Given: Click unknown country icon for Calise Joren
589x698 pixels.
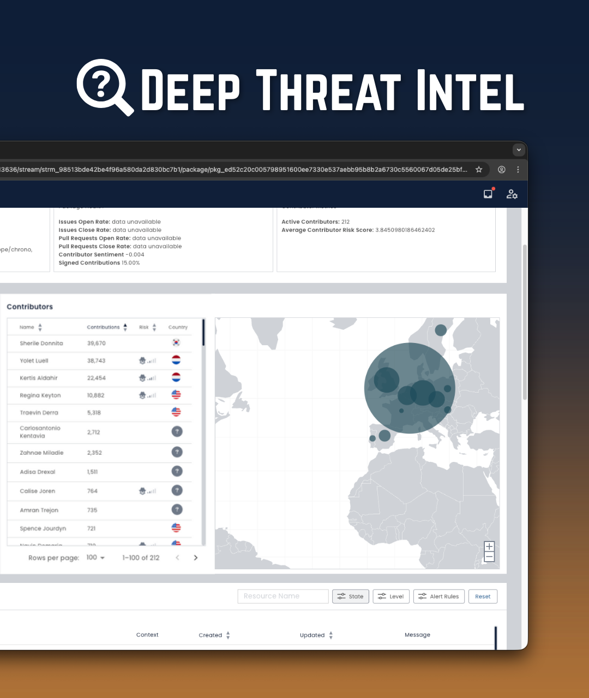Looking at the screenshot, I should pyautogui.click(x=177, y=490).
